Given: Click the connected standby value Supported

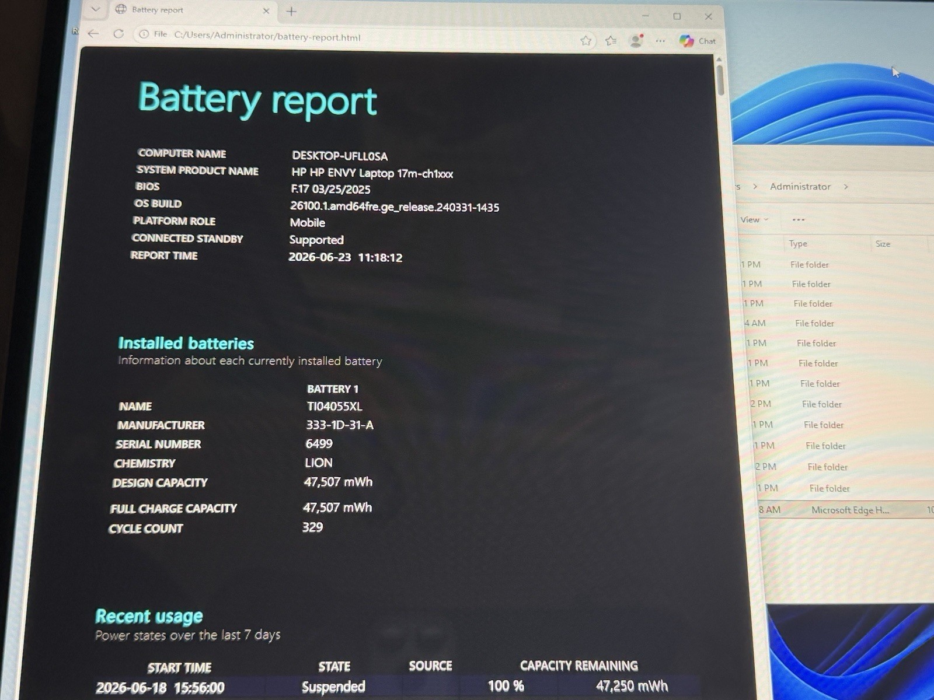Looking at the screenshot, I should [316, 240].
